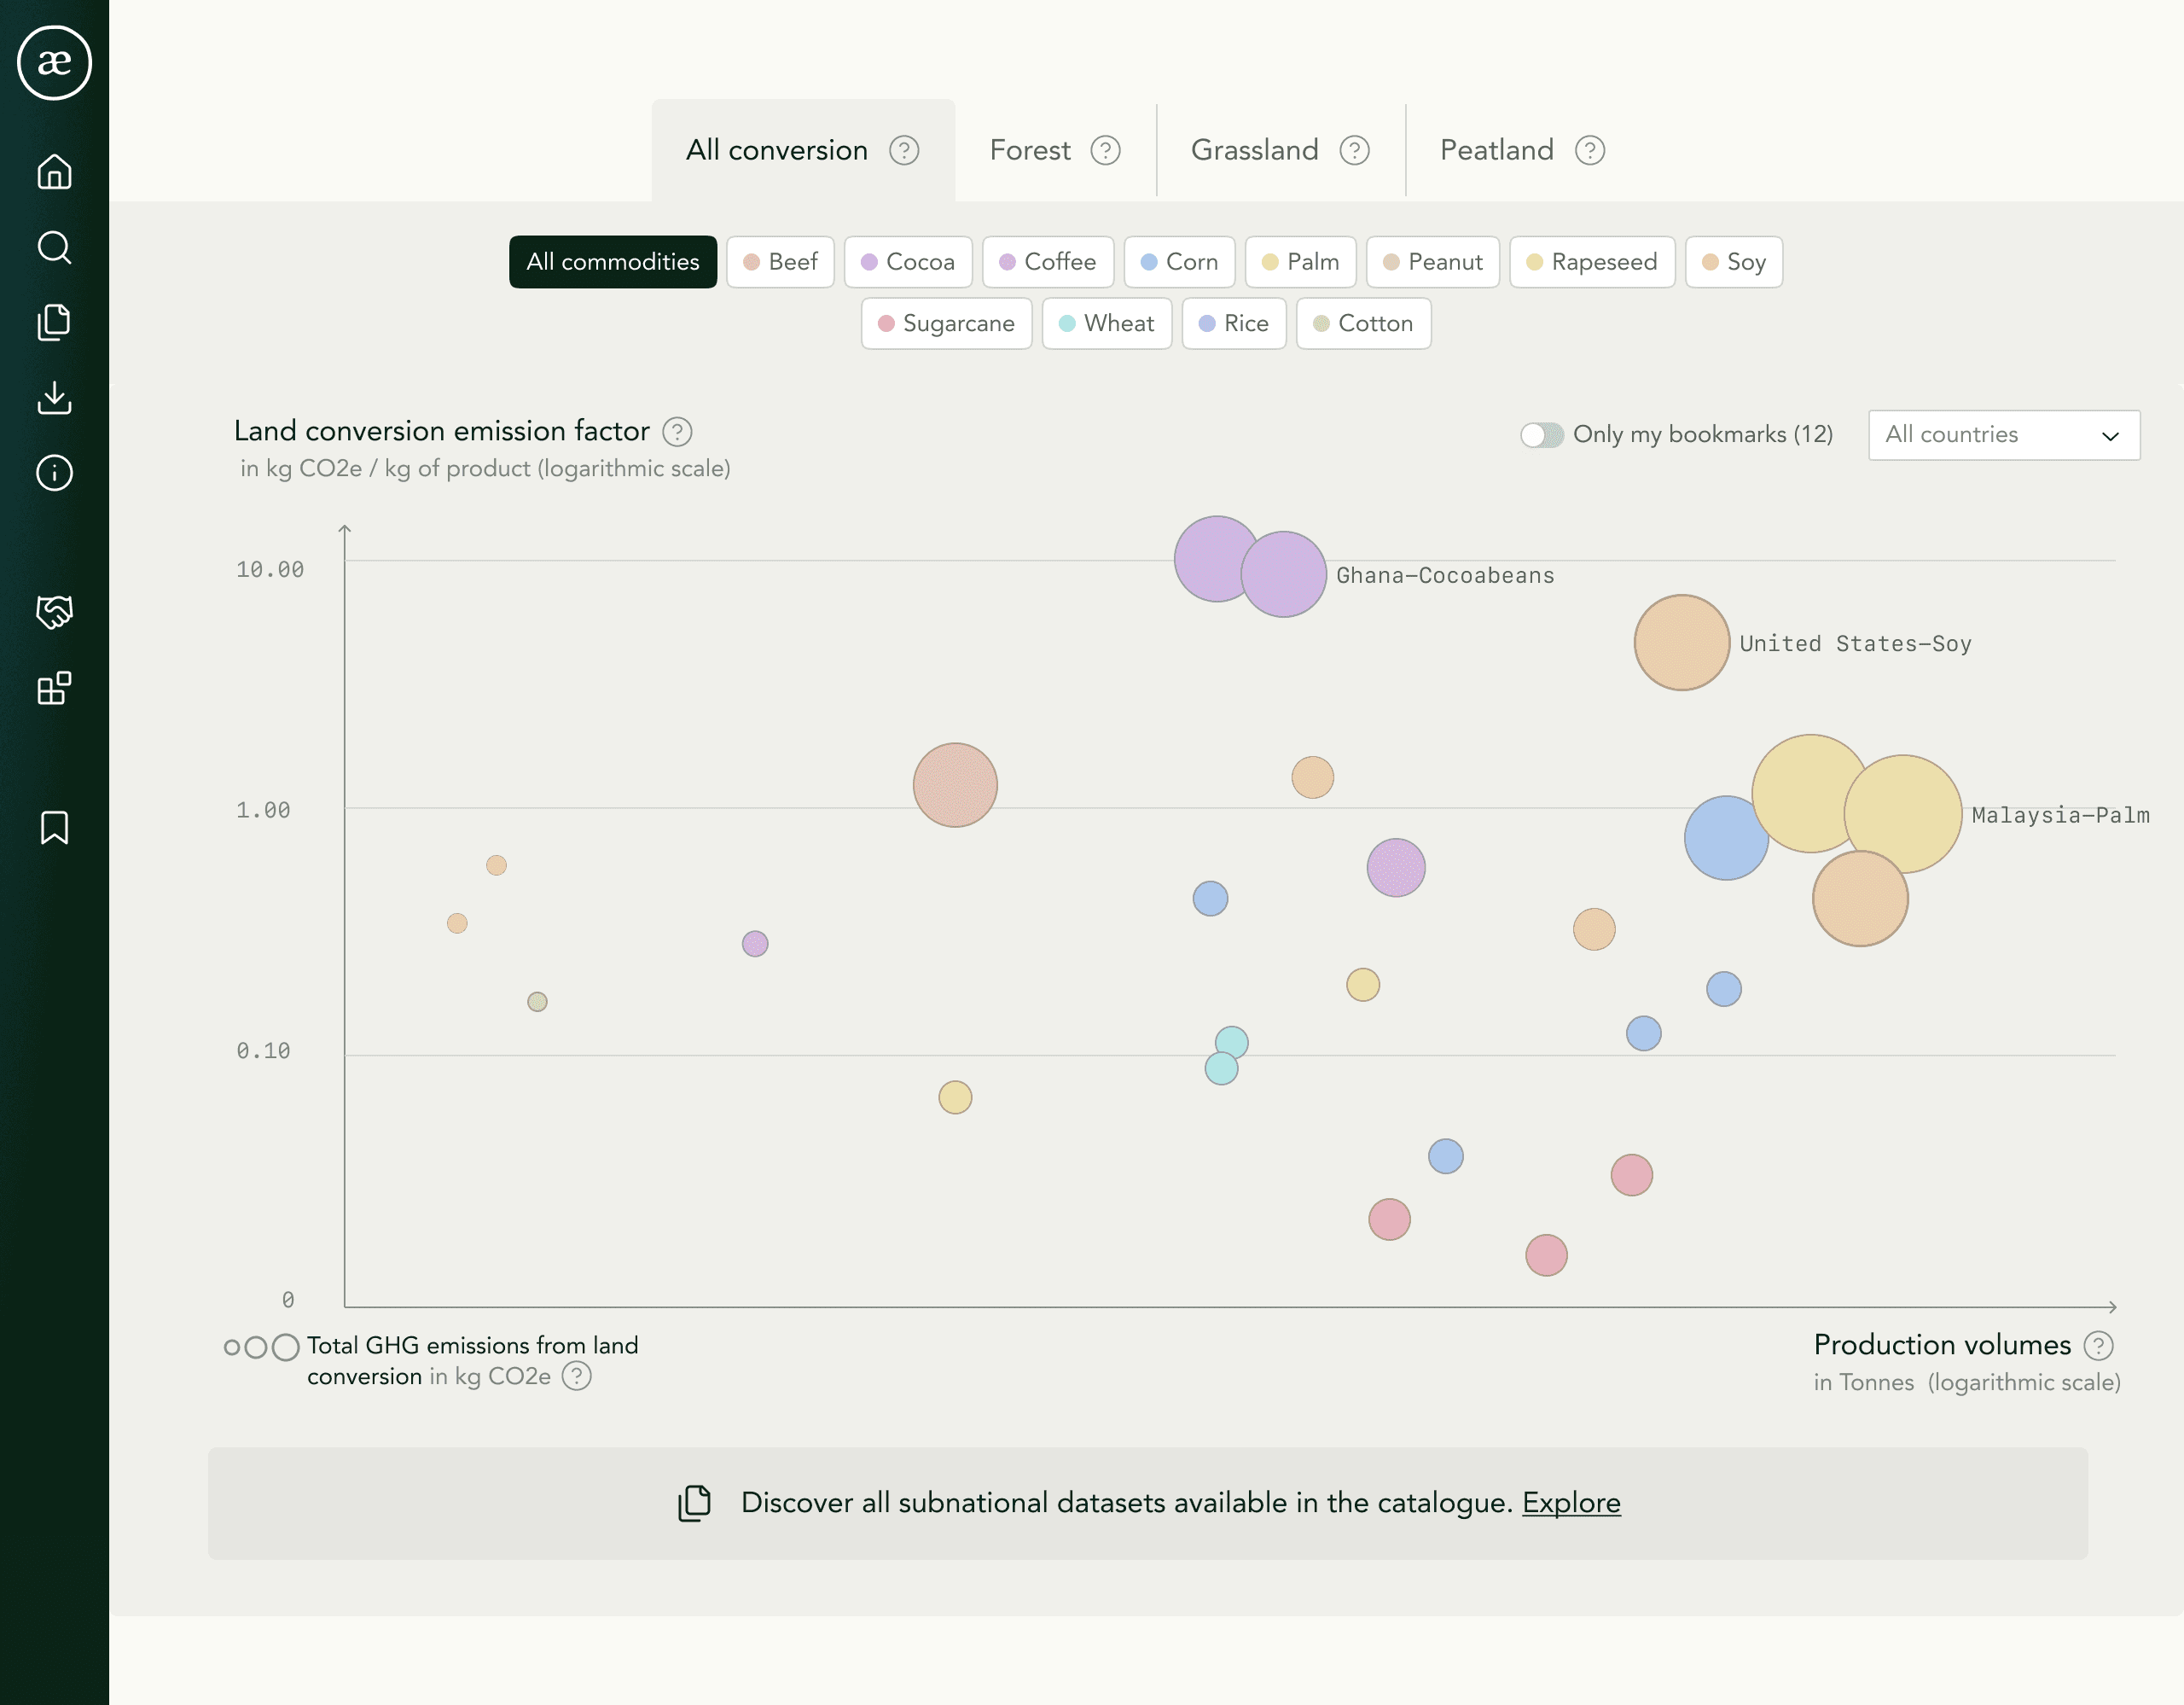Switch to the Forest tab
Screen dimensions: 2184x1705
(1055, 150)
